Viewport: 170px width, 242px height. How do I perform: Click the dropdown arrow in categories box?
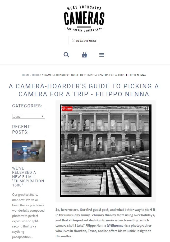[x=42, y=116]
